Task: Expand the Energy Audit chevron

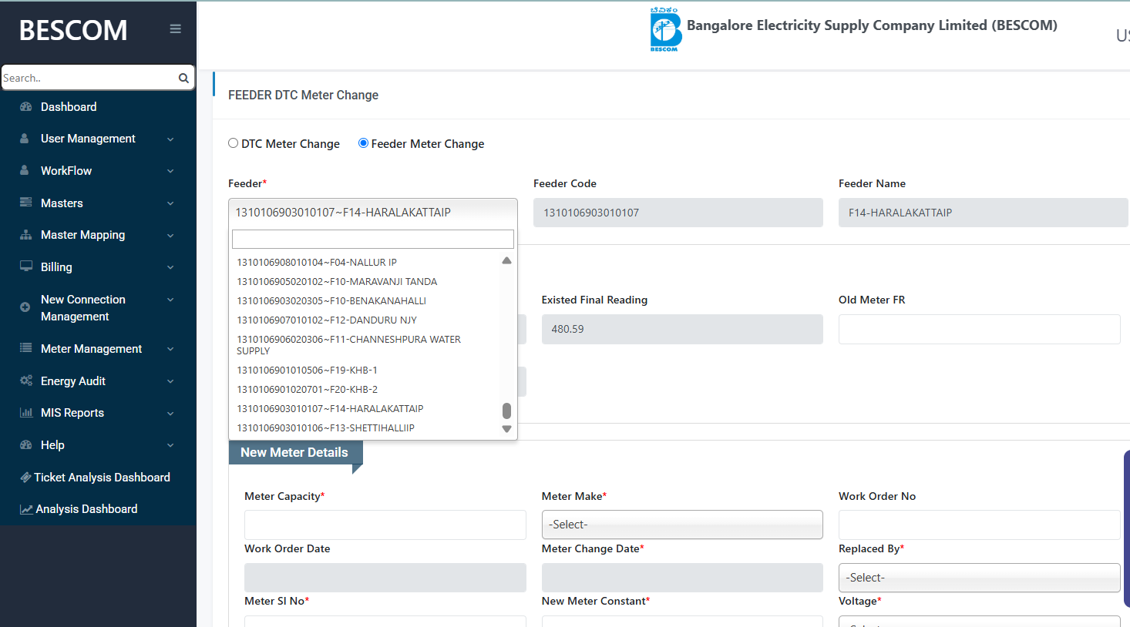Action: [x=170, y=381]
